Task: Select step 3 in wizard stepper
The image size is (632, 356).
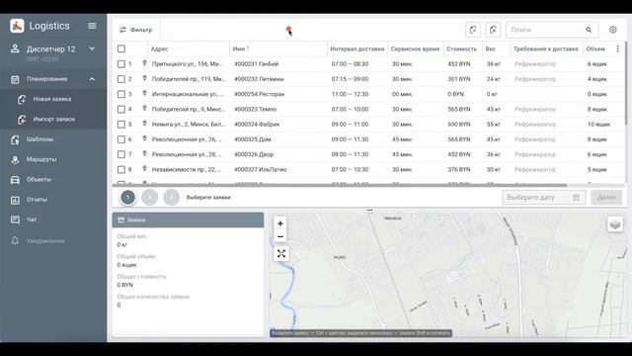Action: 171,198
